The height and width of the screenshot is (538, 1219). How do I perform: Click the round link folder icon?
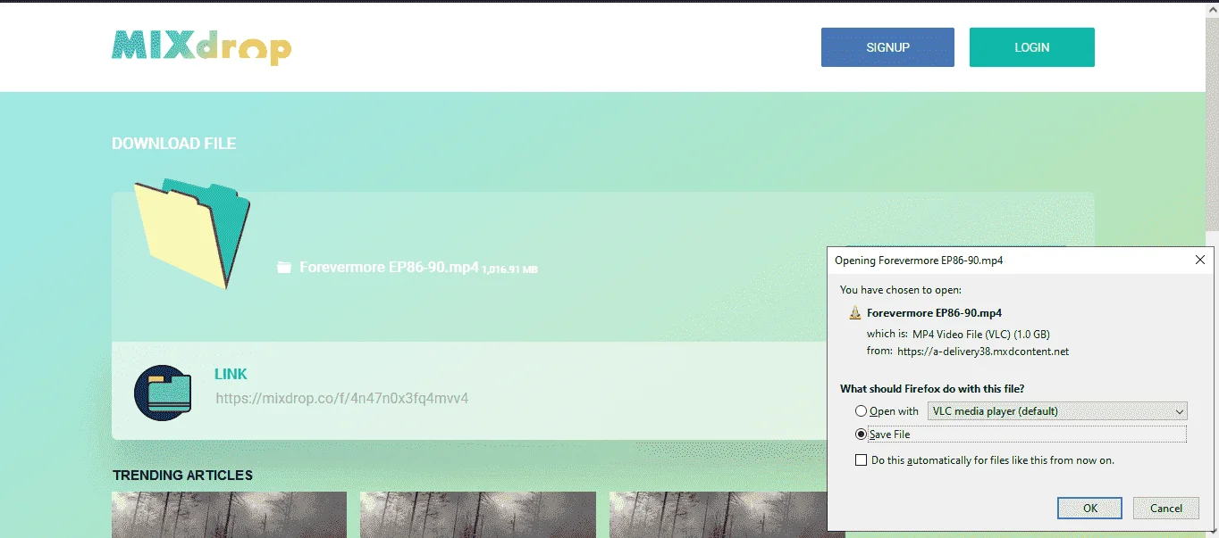point(163,393)
